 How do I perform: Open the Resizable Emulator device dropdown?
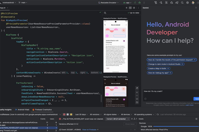click(x=108, y=3)
